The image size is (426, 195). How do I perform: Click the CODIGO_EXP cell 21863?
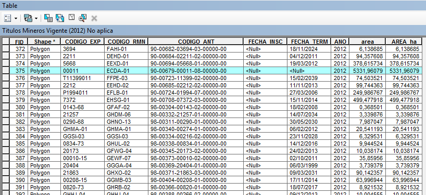(83, 173)
